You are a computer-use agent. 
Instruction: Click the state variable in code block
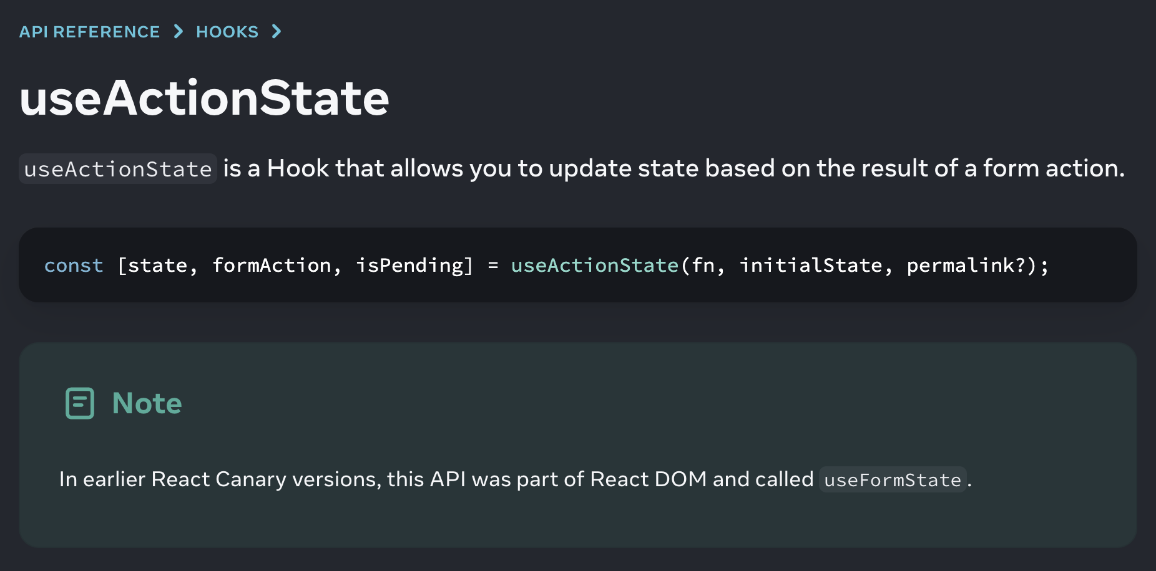pos(157,266)
